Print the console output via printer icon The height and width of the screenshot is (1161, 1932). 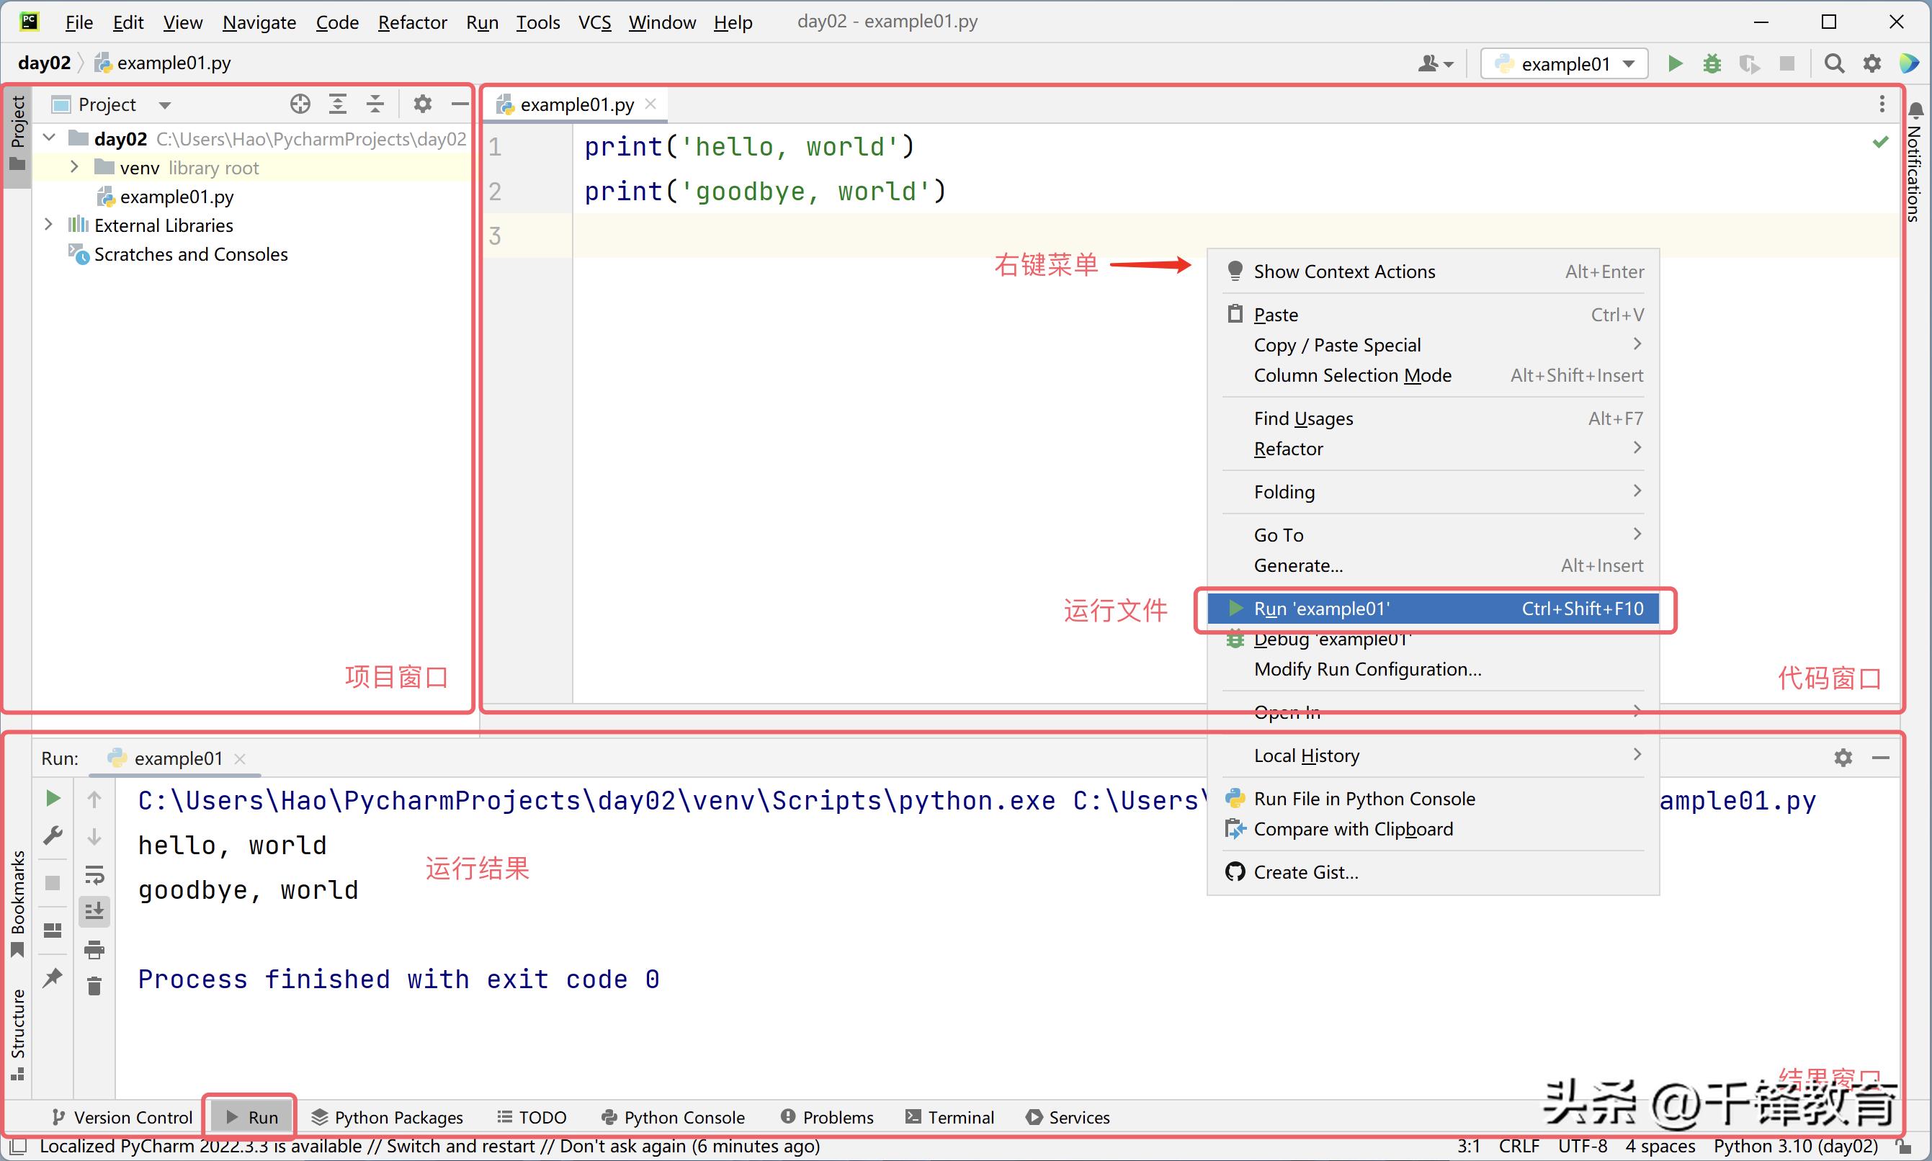click(94, 949)
